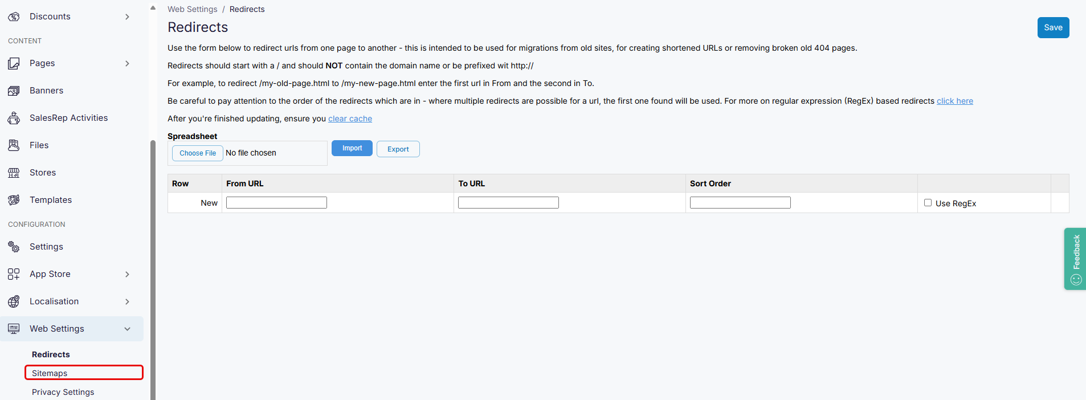The height and width of the screenshot is (400, 1086).
Task: Click the Save button
Action: point(1052,27)
